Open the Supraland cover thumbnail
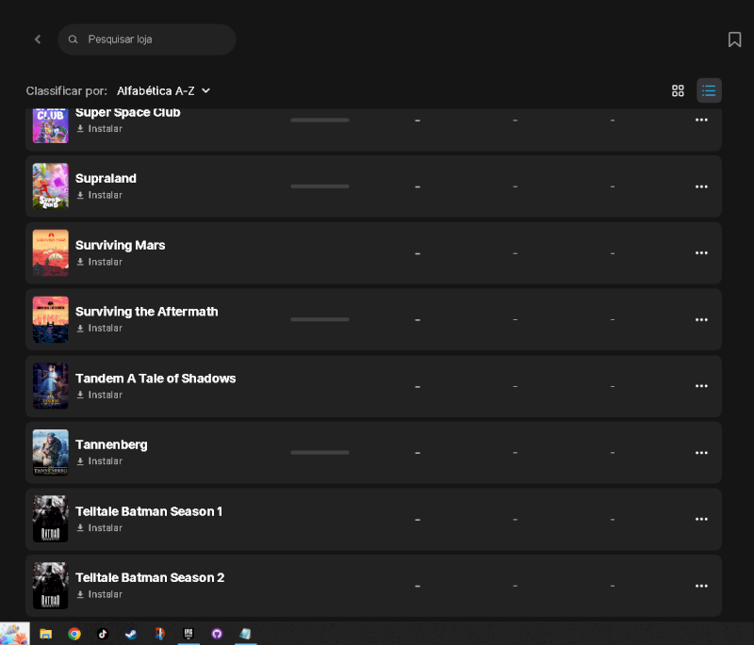The width and height of the screenshot is (754, 645). (x=51, y=186)
